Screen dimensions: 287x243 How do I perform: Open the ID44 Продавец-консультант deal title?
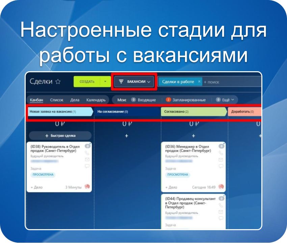190,203
